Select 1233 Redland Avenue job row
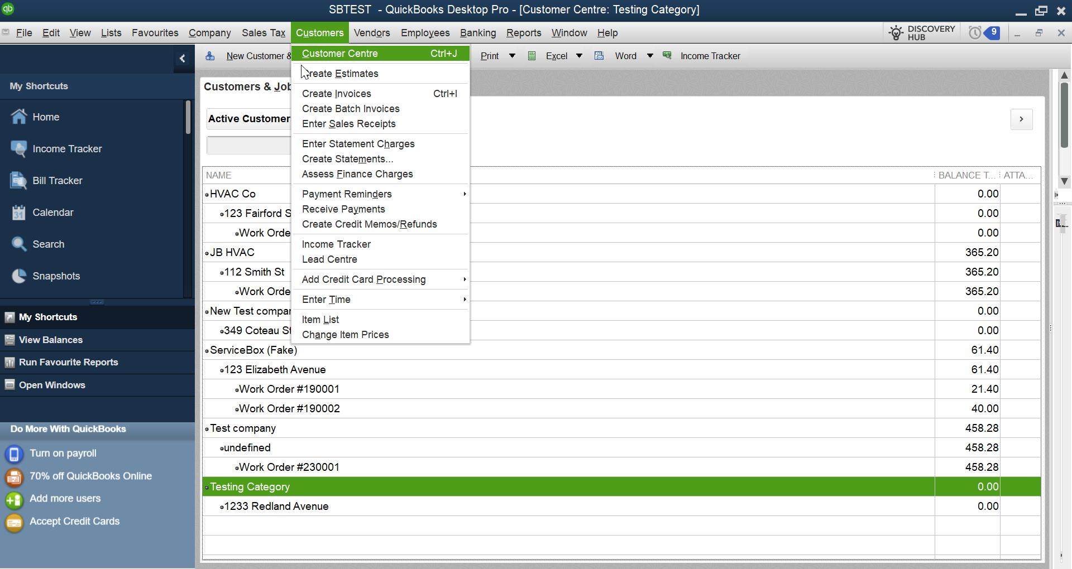1072x569 pixels. [x=621, y=507]
